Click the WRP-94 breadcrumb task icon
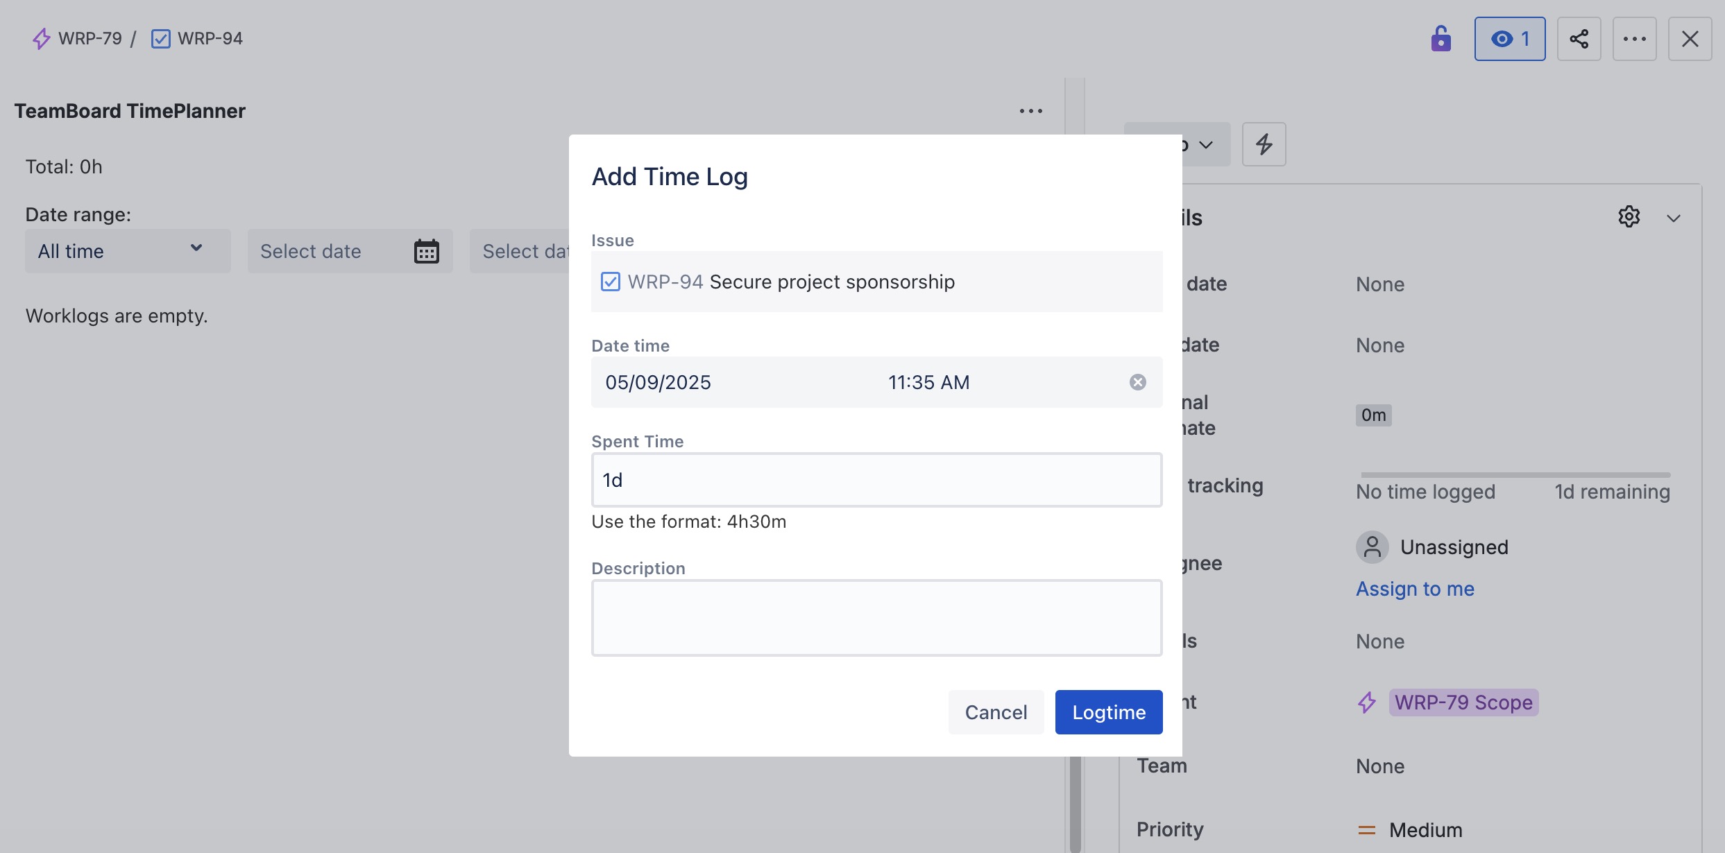This screenshot has height=853, width=1725. tap(161, 39)
